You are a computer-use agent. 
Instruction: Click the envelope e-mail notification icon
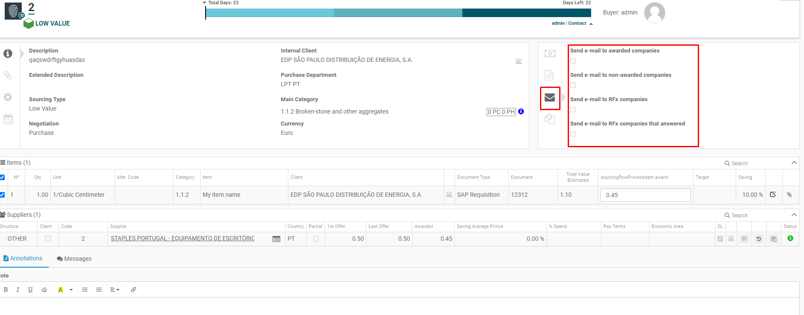click(550, 98)
